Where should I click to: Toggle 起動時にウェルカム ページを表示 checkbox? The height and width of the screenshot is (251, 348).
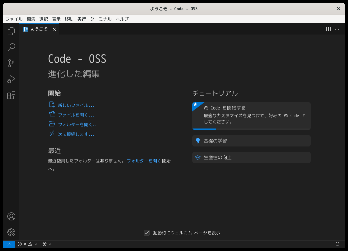pyautogui.click(x=147, y=233)
